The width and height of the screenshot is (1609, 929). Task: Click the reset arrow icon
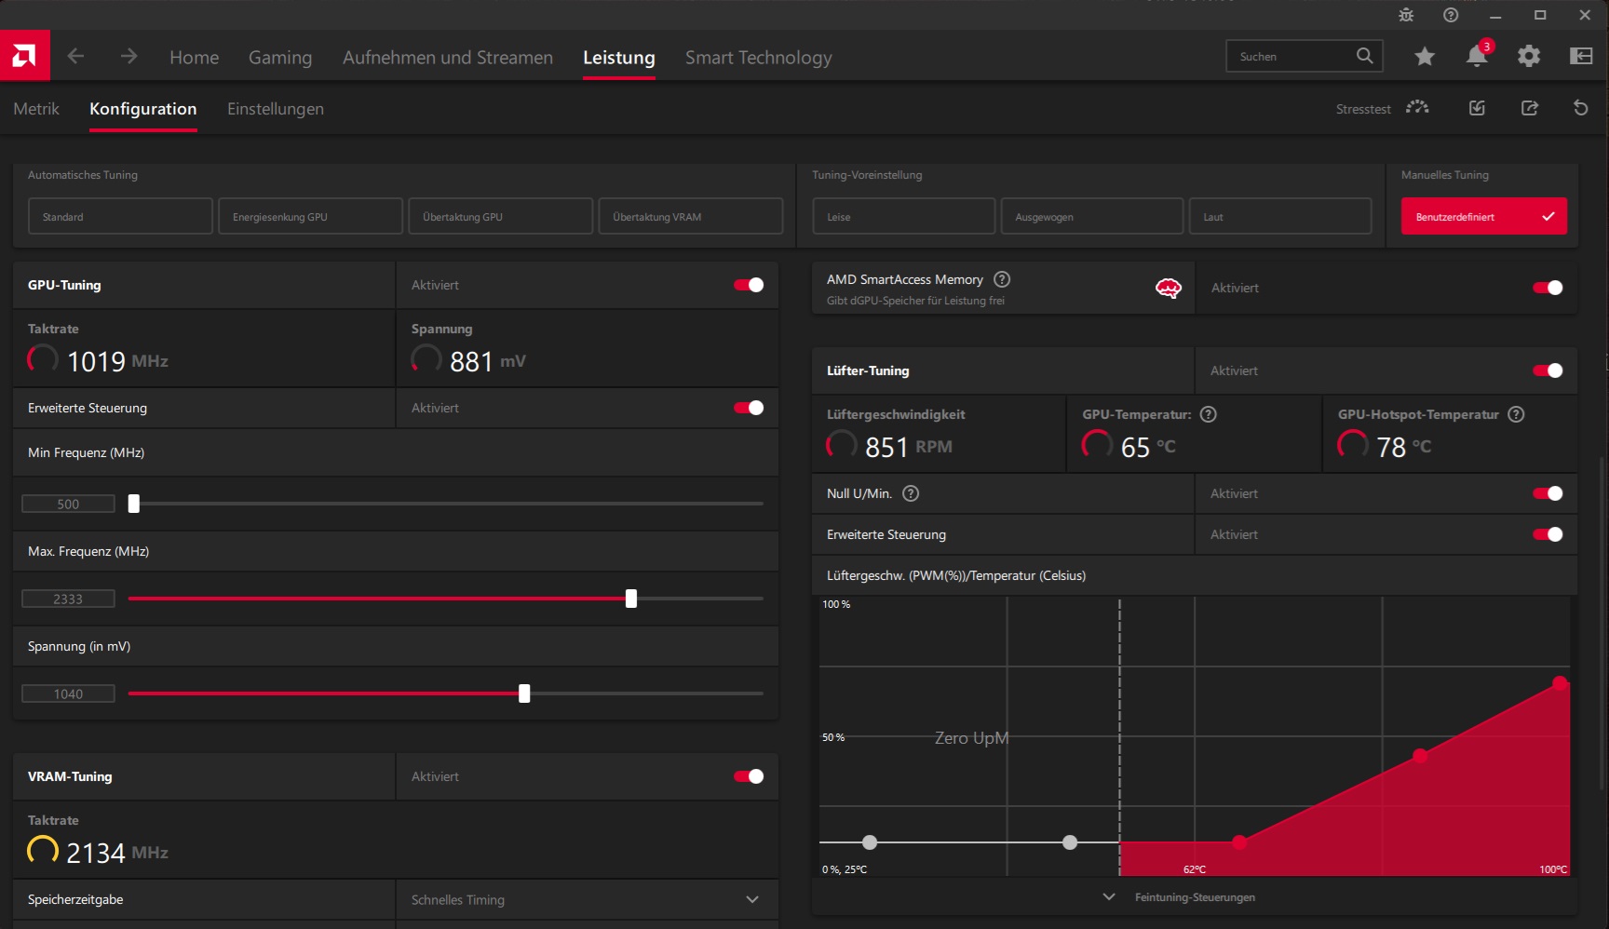point(1580,108)
